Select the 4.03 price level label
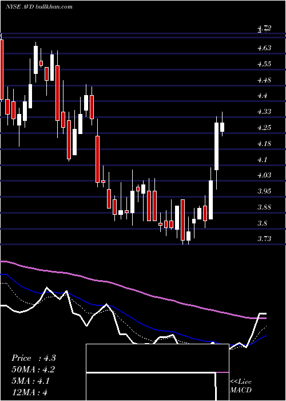This screenshot has width=286, height=401. tap(264, 175)
